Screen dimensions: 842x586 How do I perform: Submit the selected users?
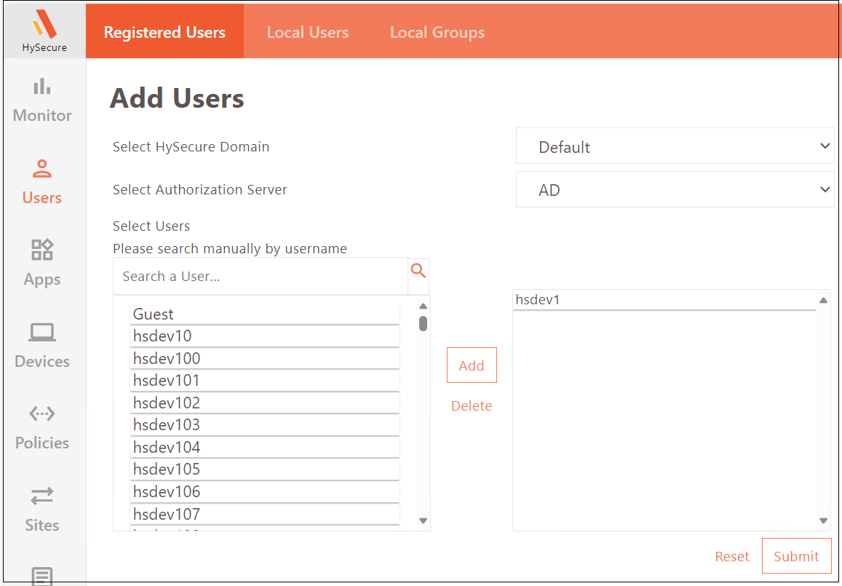coord(795,556)
